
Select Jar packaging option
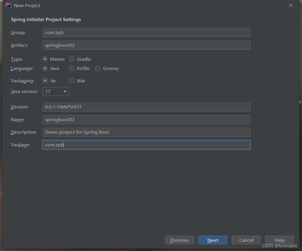(45, 81)
